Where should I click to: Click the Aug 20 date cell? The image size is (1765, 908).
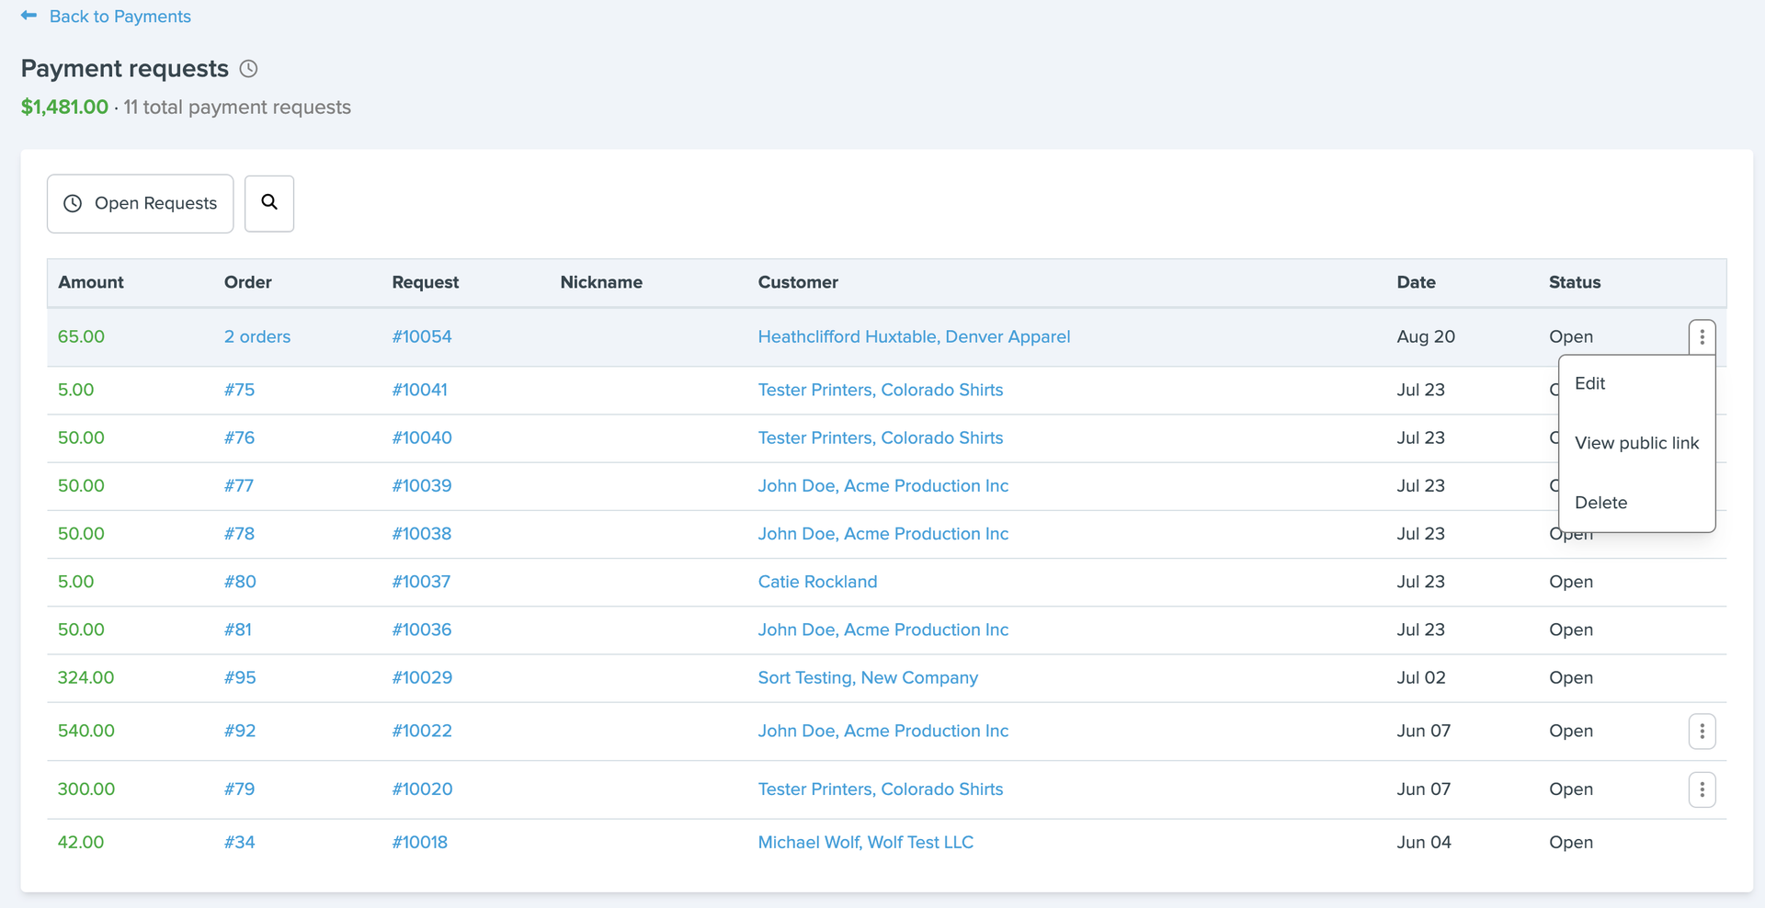(1426, 336)
